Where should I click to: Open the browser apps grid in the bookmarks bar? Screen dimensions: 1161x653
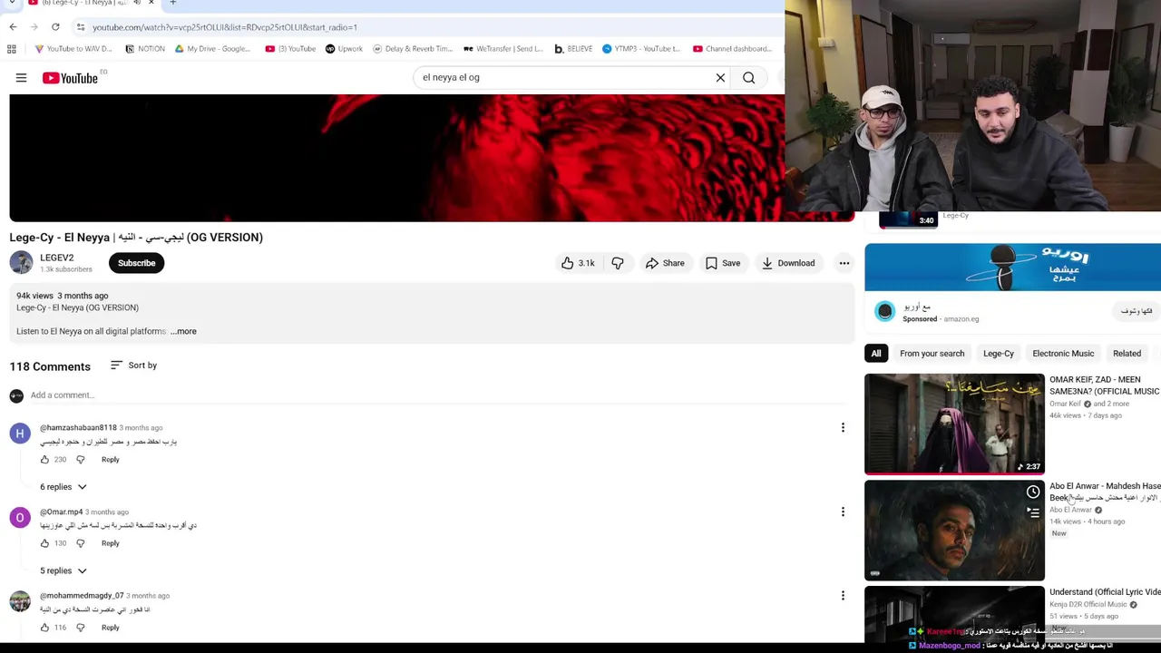(13, 49)
